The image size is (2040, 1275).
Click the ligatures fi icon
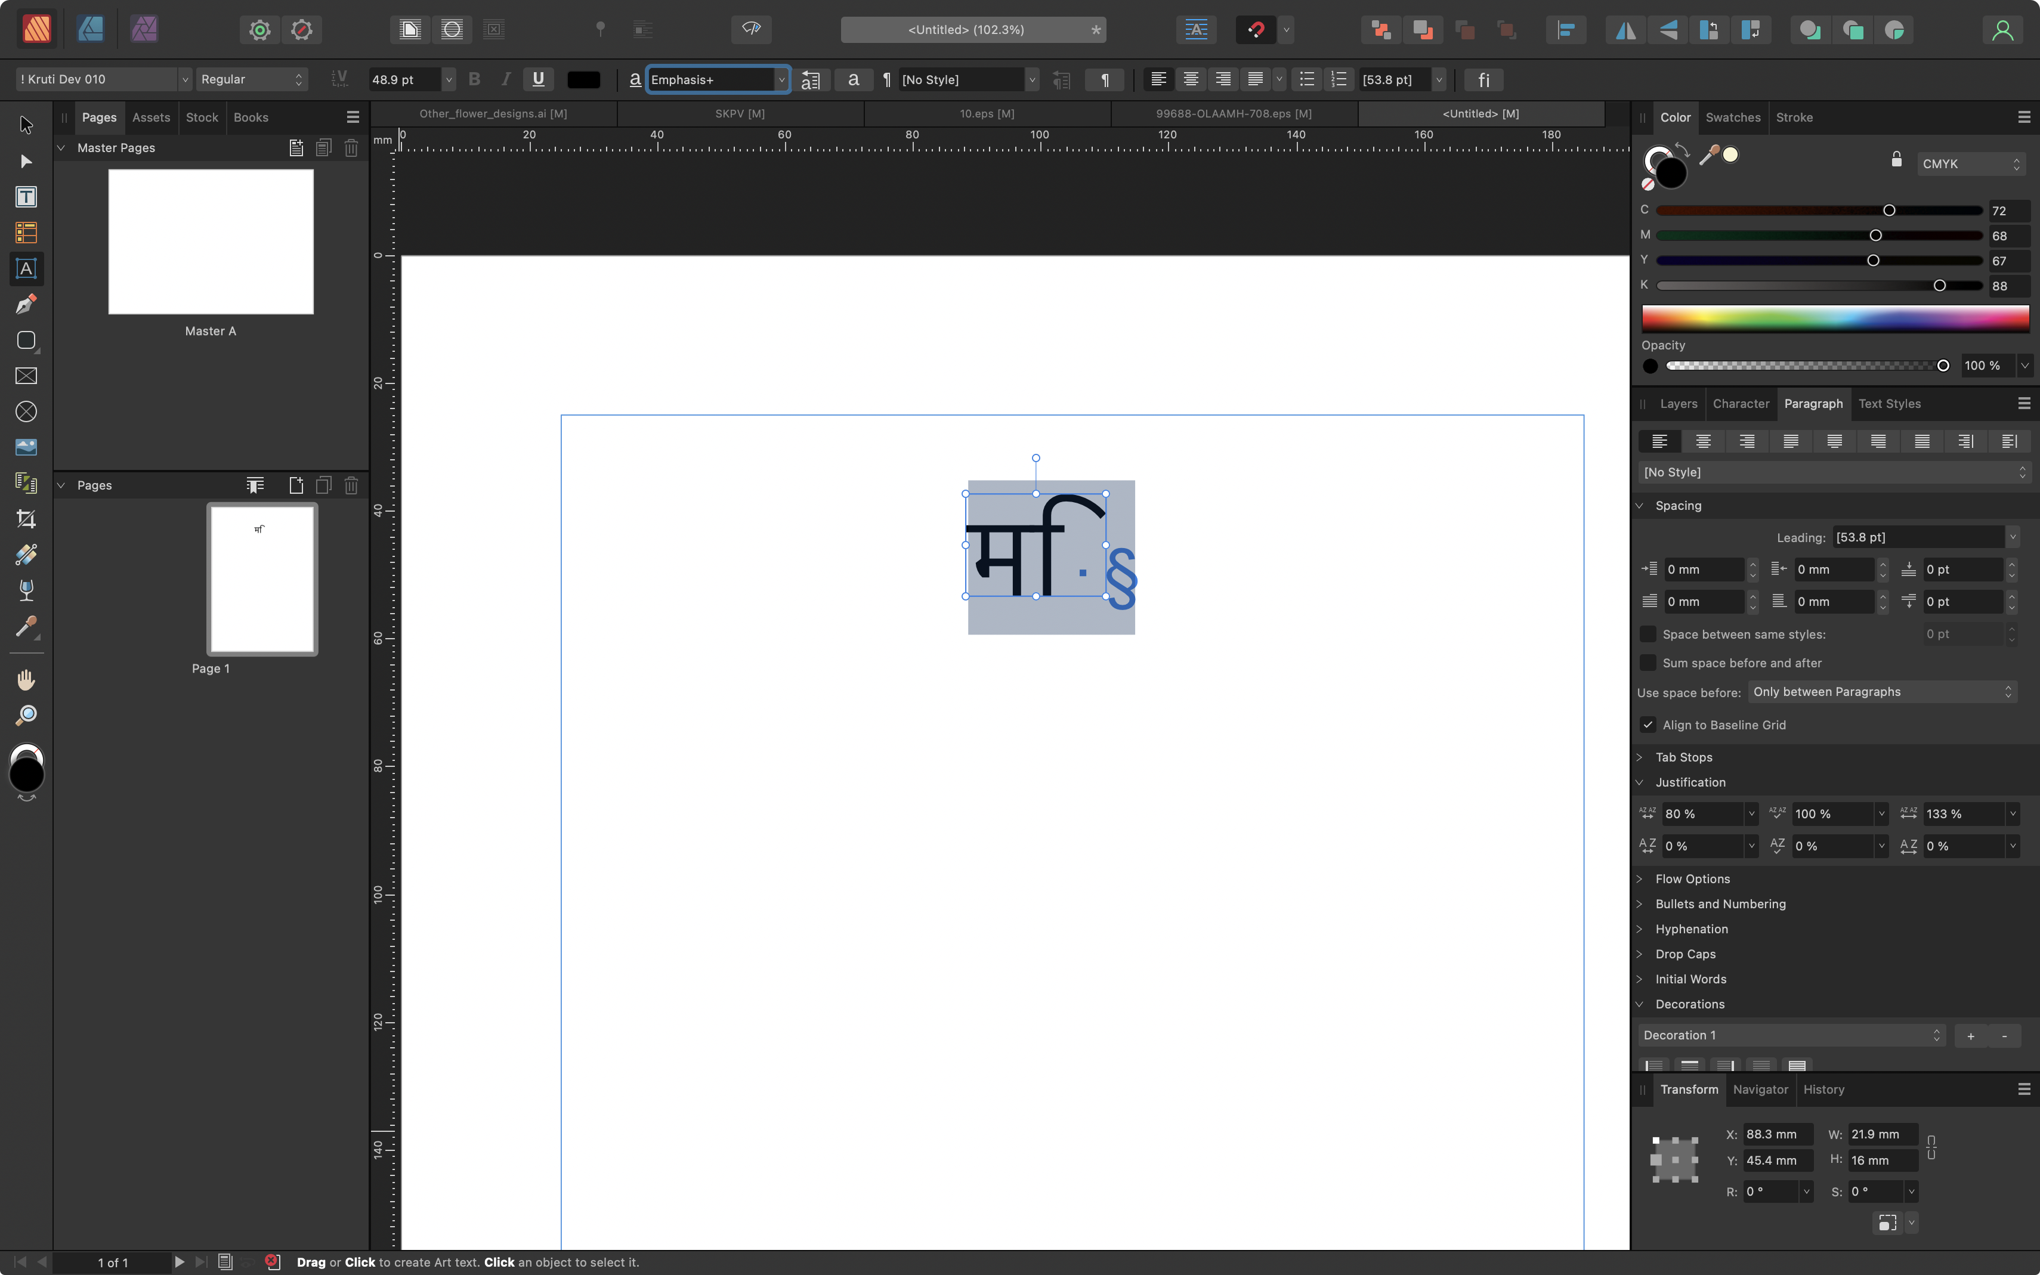click(1483, 80)
